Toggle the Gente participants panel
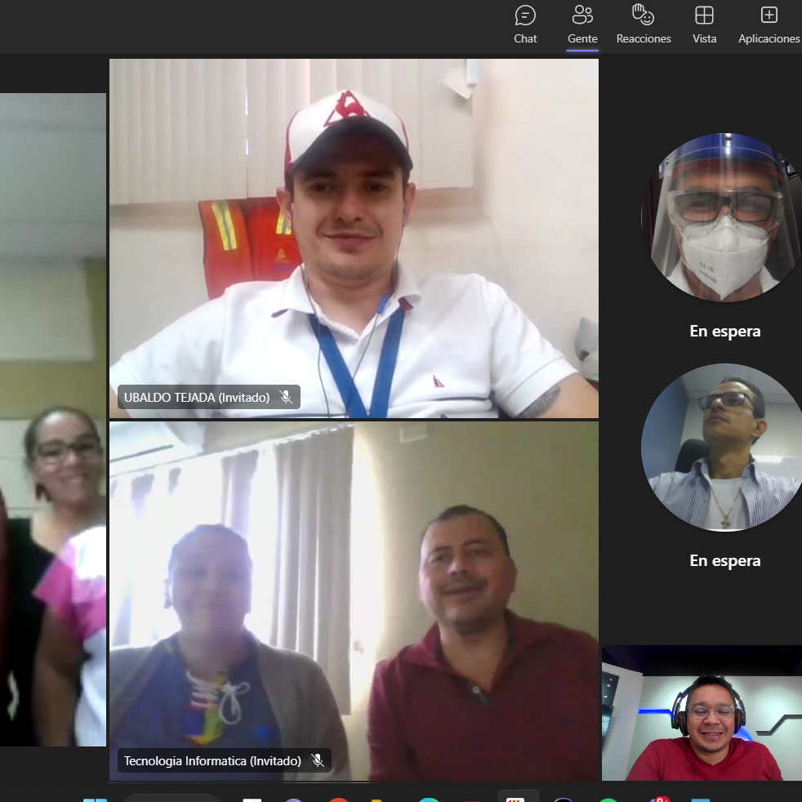This screenshot has height=802, width=802. pos(582,25)
